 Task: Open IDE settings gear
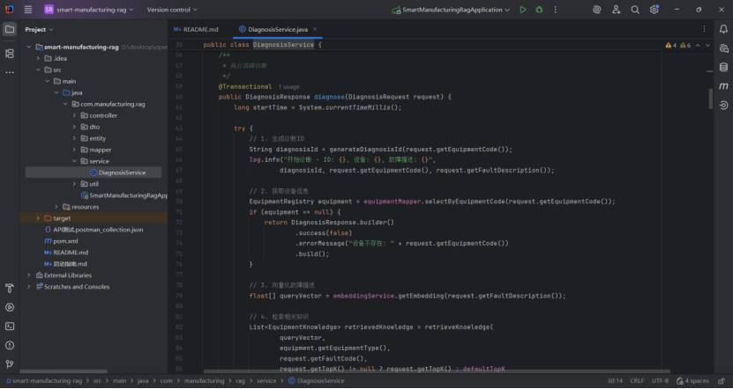654,10
